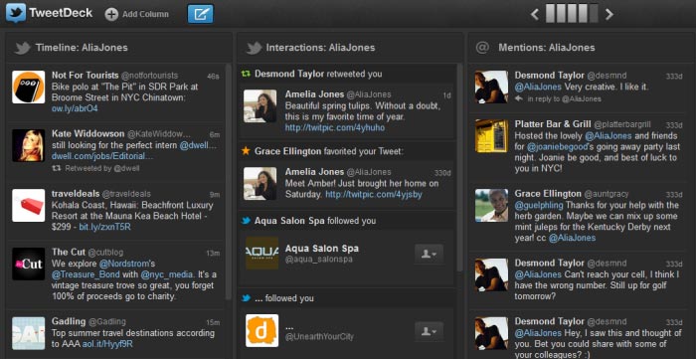This screenshot has height=359, width=696.
Task: Click the 46s timestamp on Not For Tourists tweet
Action: (213, 77)
